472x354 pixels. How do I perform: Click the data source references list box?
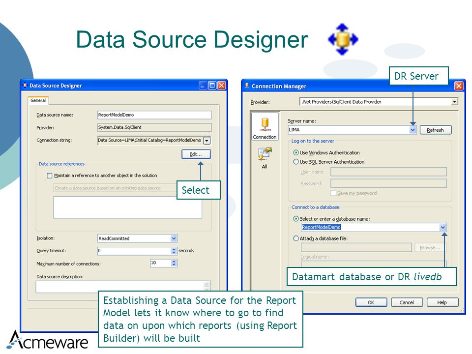pyautogui.click(x=128, y=207)
